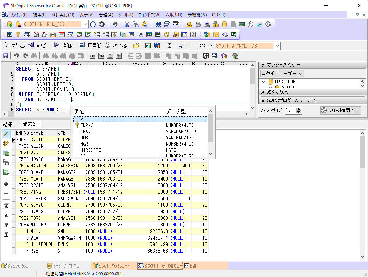Viewport: 368px width, 277px height.
Task: Click the CSV export icon beside results
Action: (x=6, y=172)
